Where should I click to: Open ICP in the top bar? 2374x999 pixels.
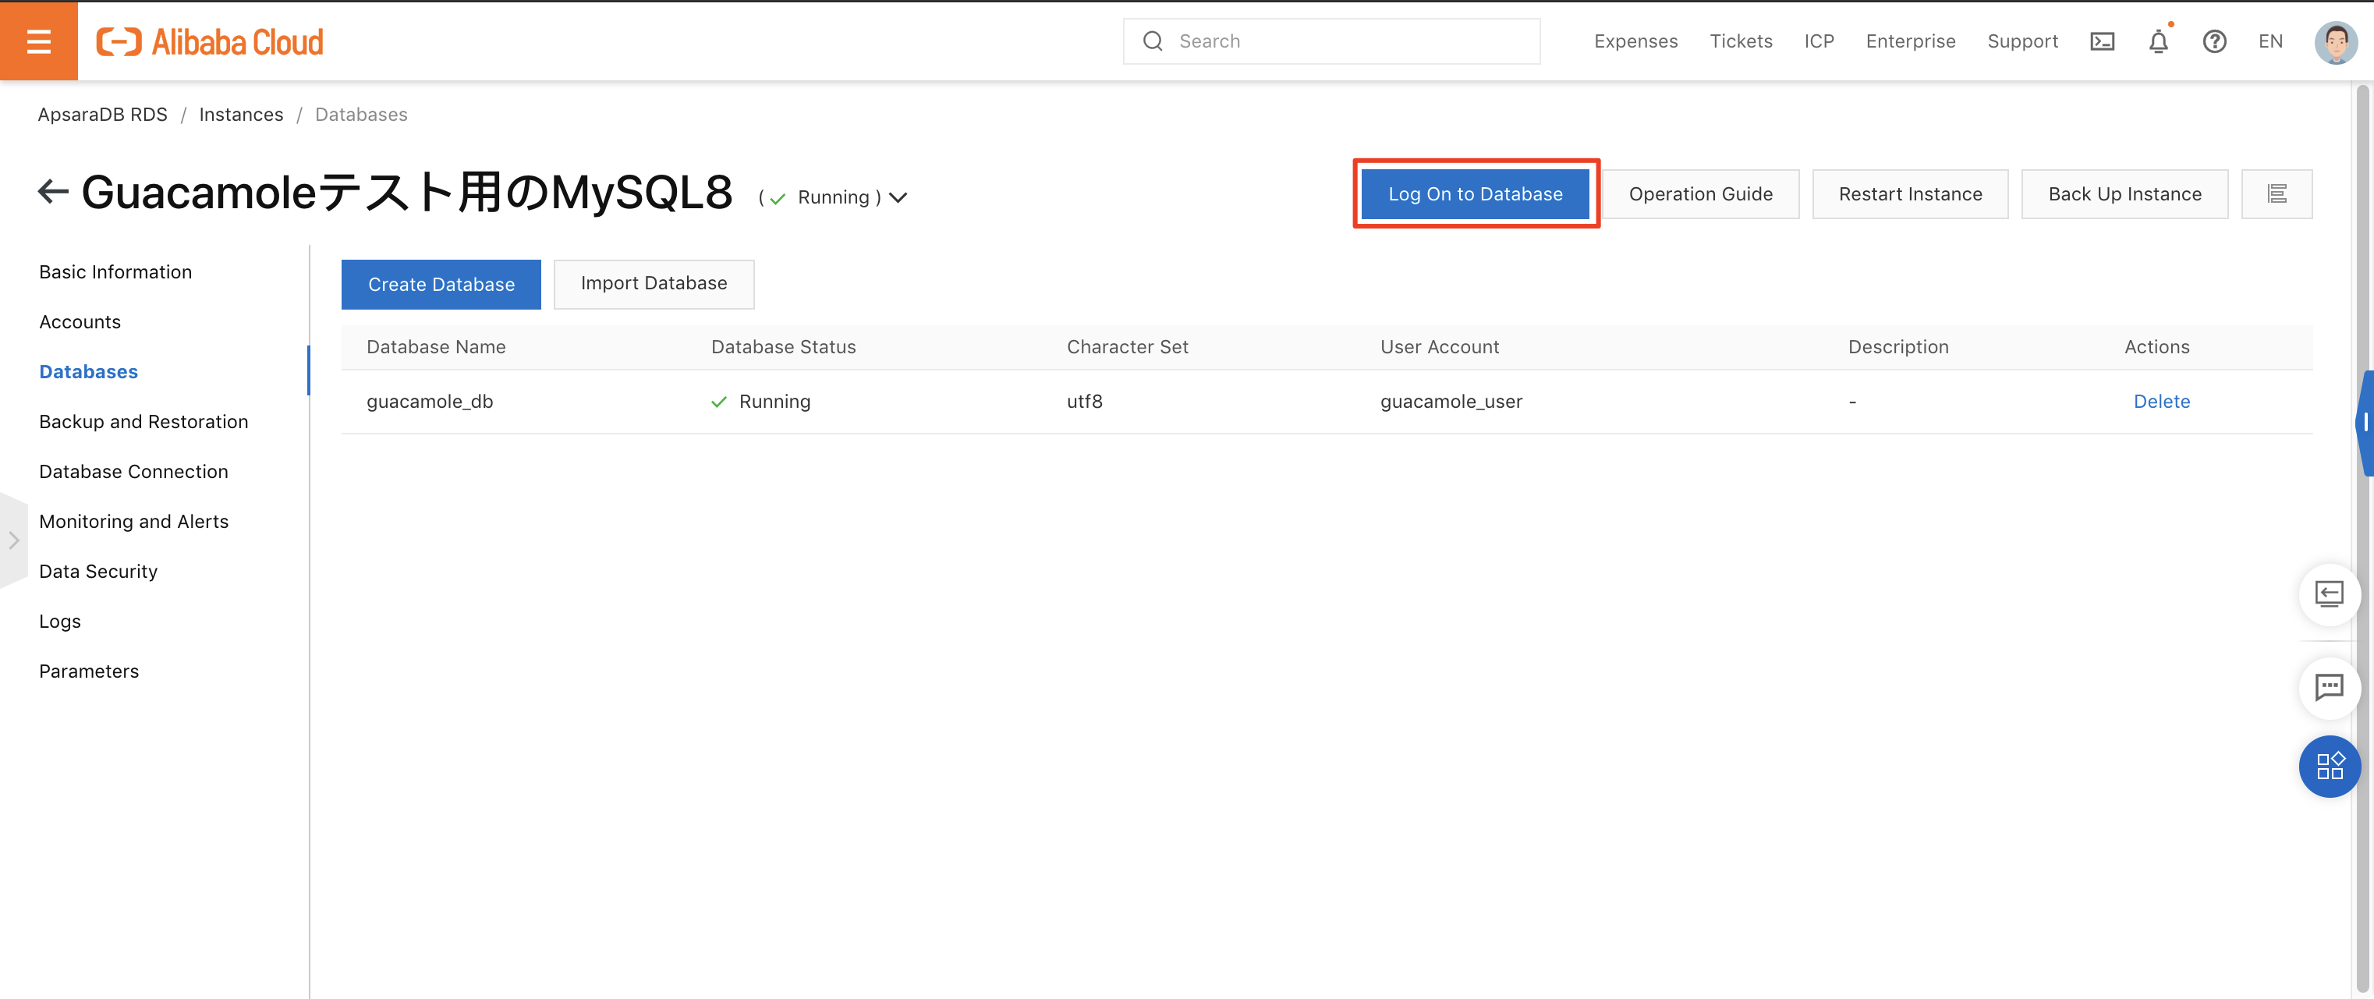click(1819, 41)
